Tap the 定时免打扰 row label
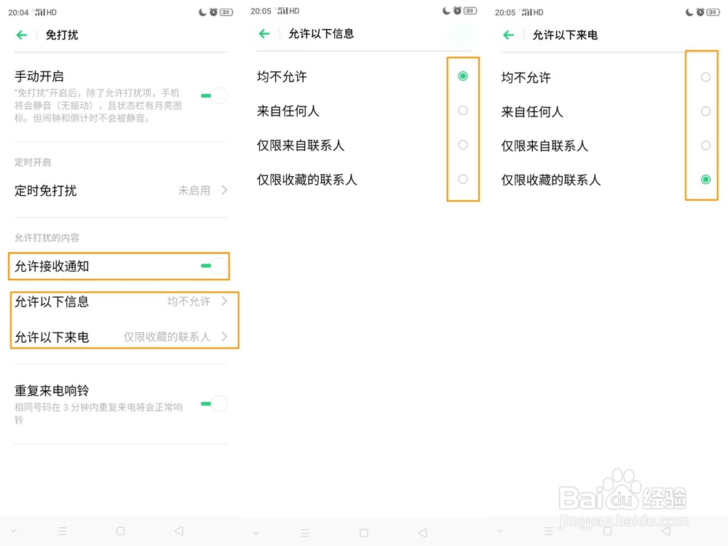This screenshot has width=728, height=546. (45, 190)
